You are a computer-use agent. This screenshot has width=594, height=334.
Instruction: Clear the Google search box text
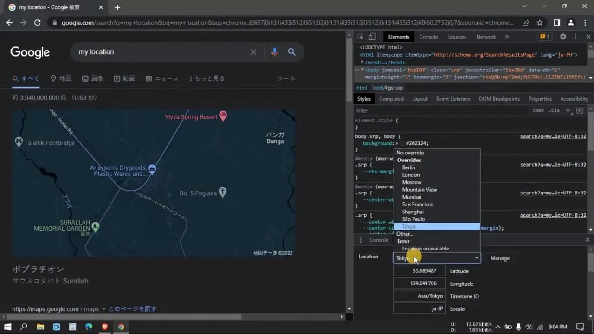[x=253, y=52]
